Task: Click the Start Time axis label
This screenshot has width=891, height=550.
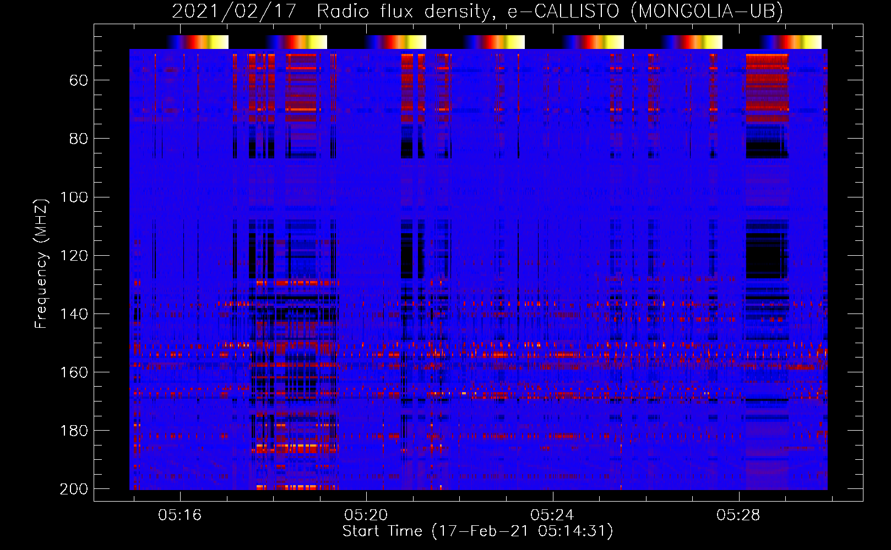Action: [x=477, y=531]
